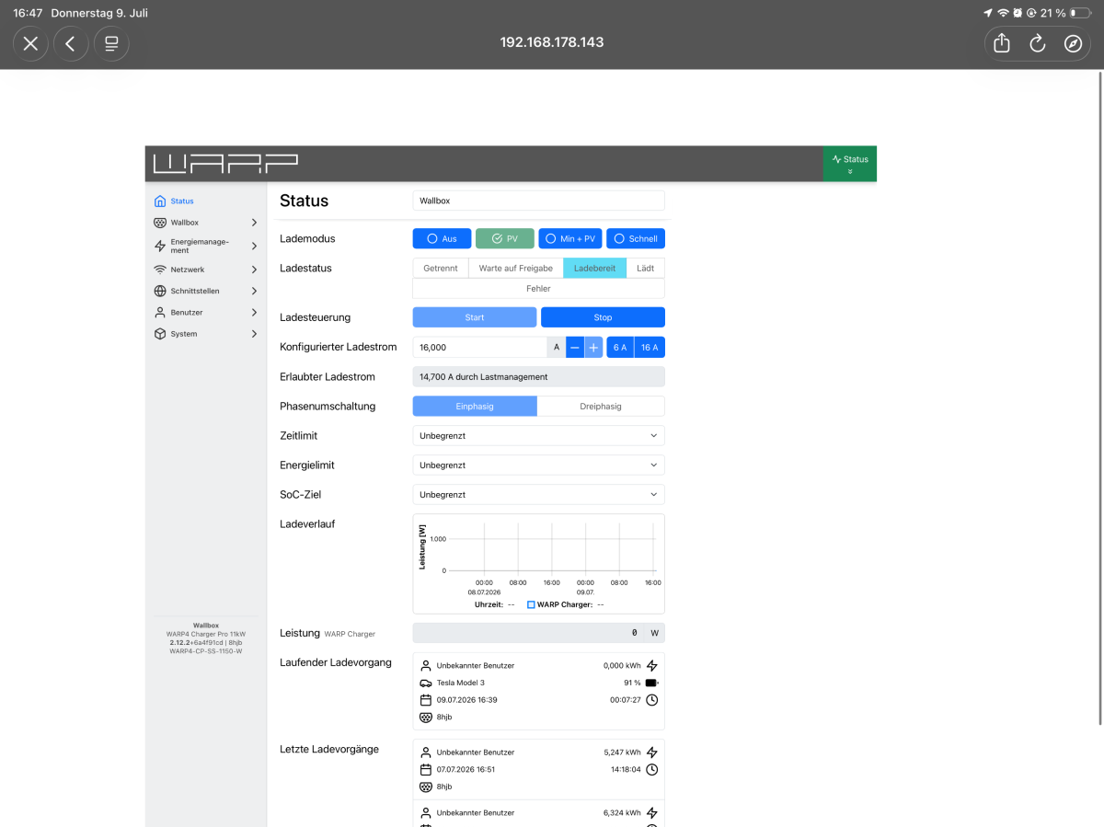Click the Wallbox name field
Screen dimensions: 1104x827
pyautogui.click(x=538, y=201)
